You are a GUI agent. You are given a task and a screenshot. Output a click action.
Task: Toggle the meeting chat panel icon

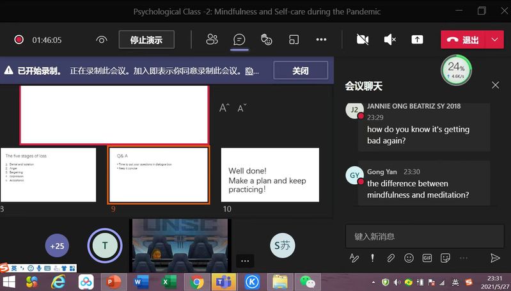pos(239,40)
